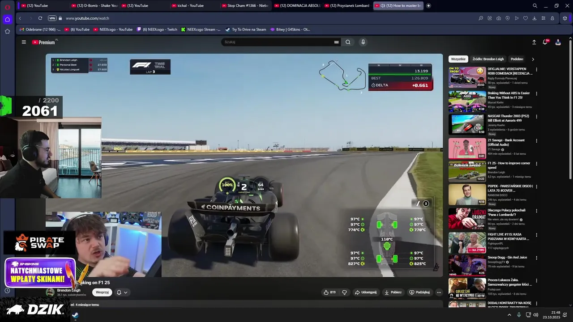Open the Opera home sidebar icon
573x322 pixels.
[x=7, y=19]
